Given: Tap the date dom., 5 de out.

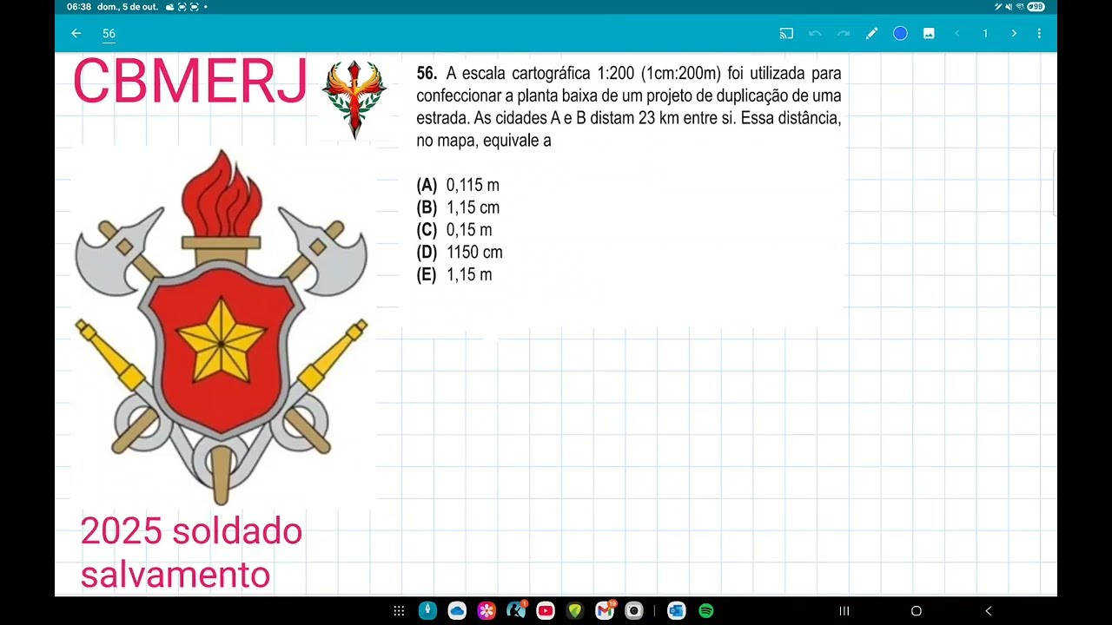Looking at the screenshot, I should pyautogui.click(x=128, y=6).
